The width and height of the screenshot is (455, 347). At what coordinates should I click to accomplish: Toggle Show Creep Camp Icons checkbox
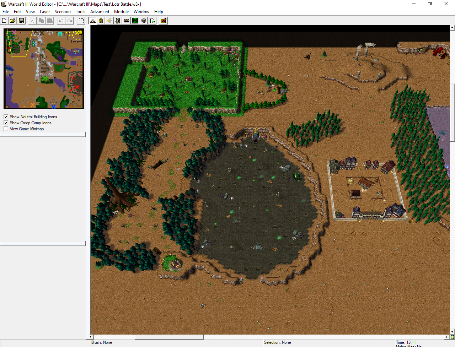[x=6, y=123]
